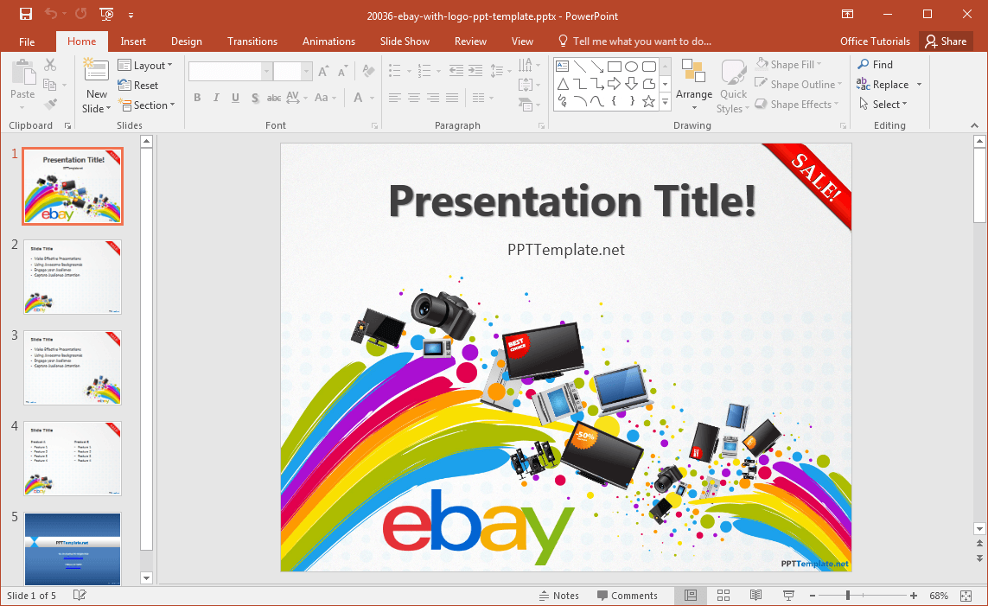The width and height of the screenshot is (988, 606).
Task: Toggle the Comments pane
Action: point(628,596)
